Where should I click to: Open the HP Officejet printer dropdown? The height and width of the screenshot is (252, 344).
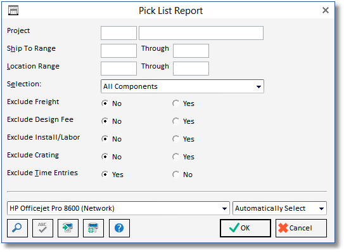point(118,208)
